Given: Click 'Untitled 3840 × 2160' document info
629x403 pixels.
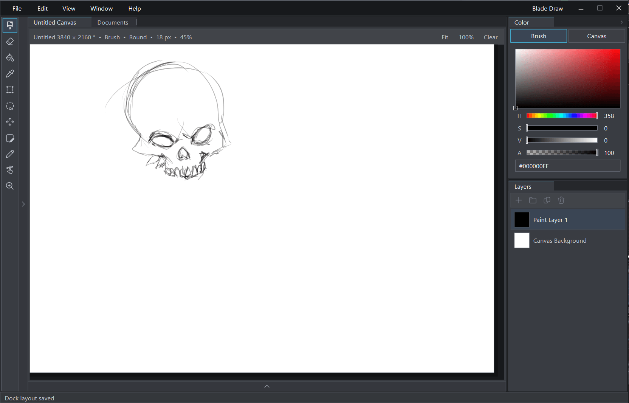Looking at the screenshot, I should (x=62, y=37).
